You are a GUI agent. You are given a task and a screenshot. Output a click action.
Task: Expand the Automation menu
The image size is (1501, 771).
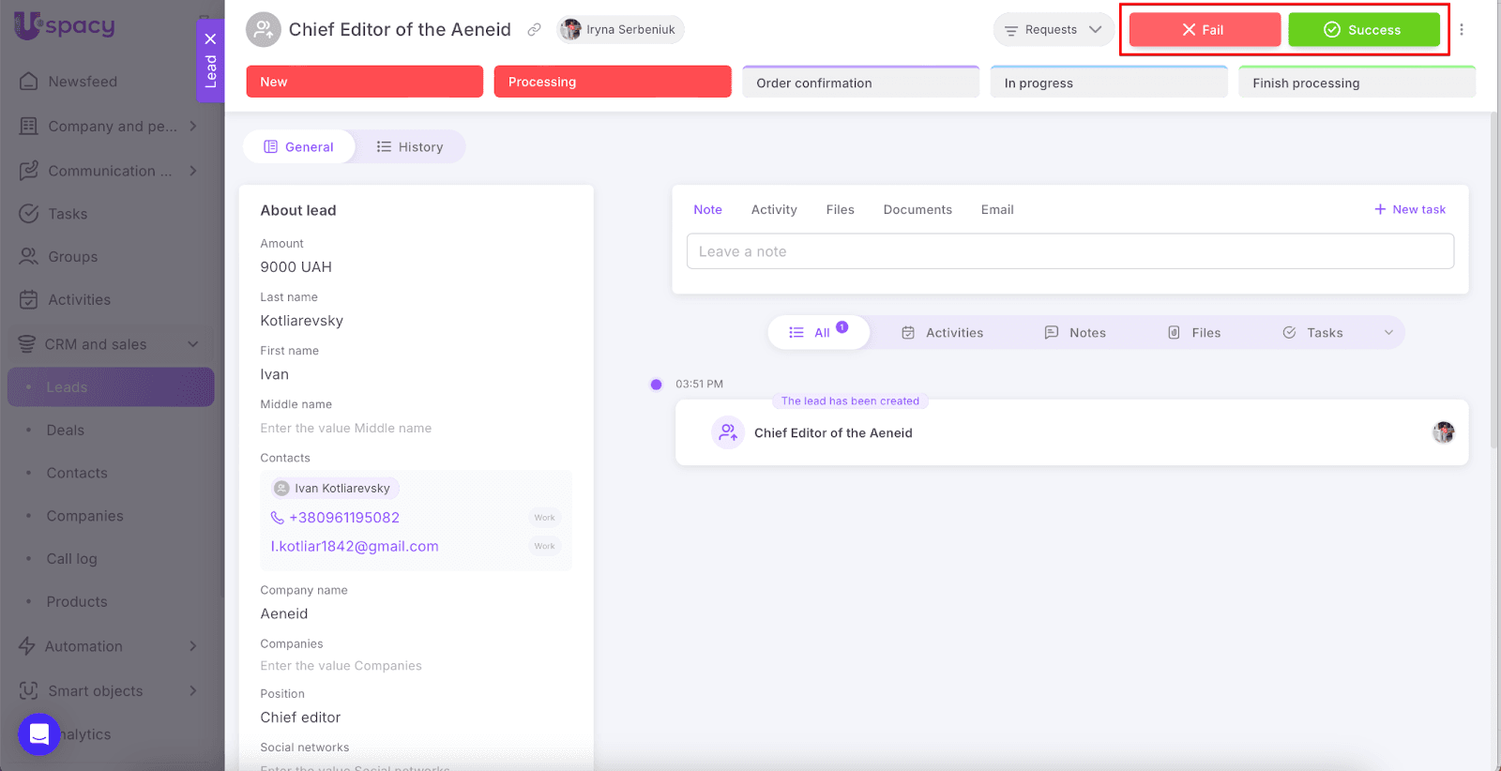[192, 646]
